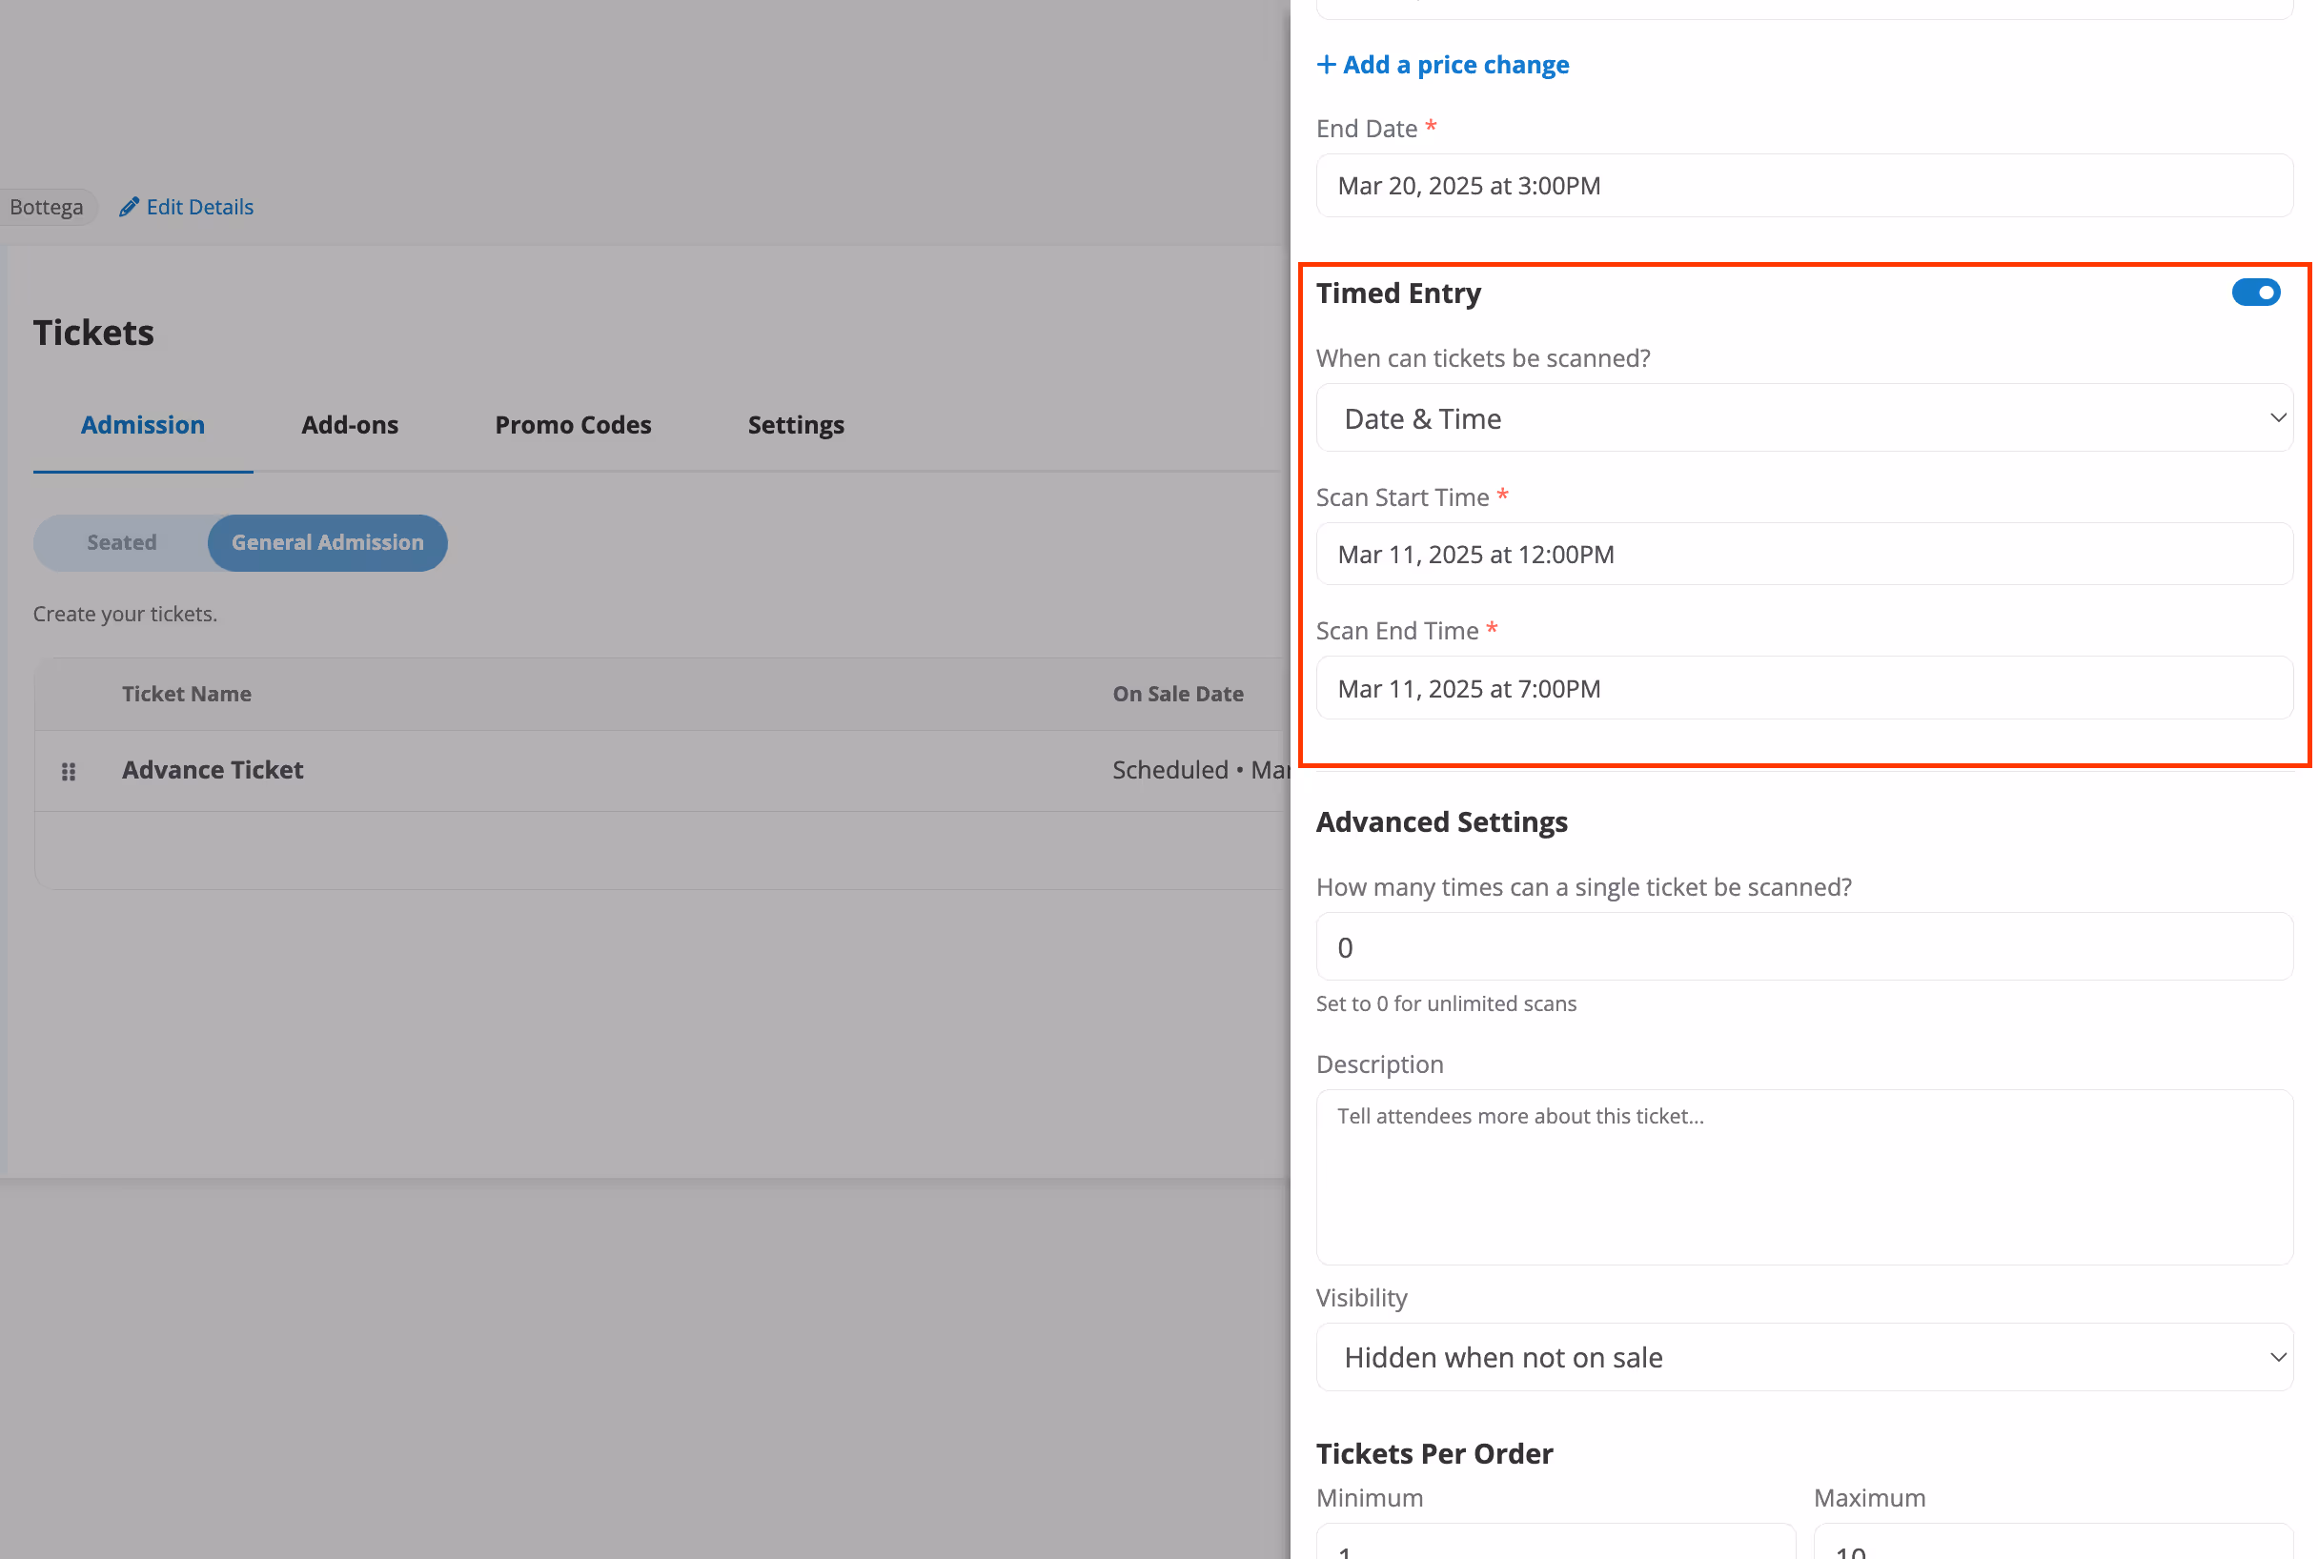Open the Date & Time scan dropdown
The height and width of the screenshot is (1559, 2318).
tap(1803, 418)
